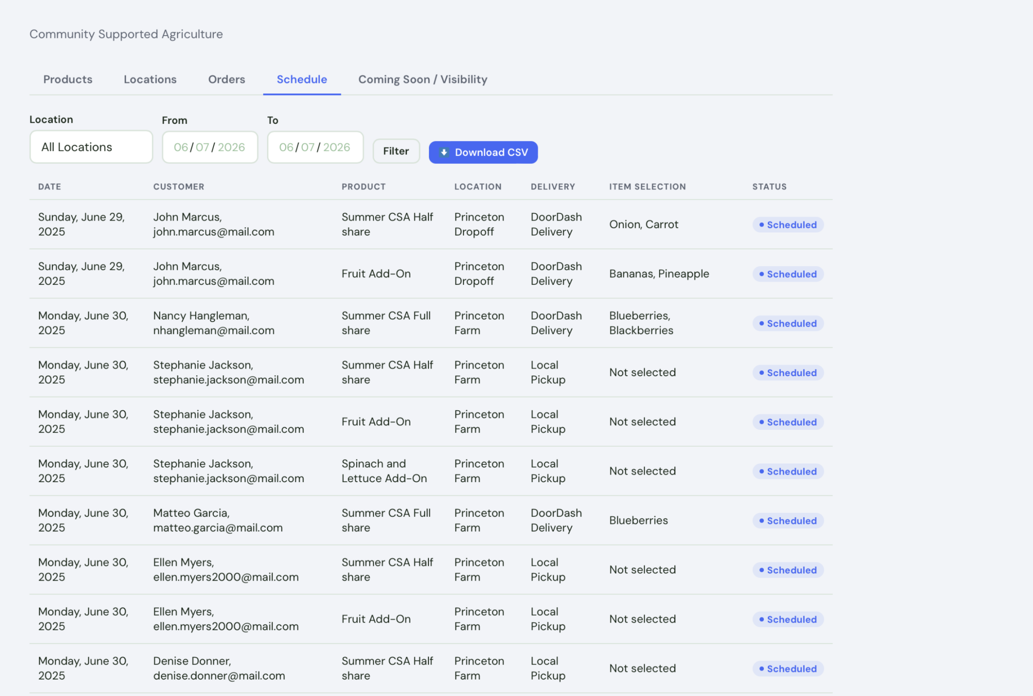Click Scheduled badge in Denise Donner row
This screenshot has width=1033, height=696.
point(788,669)
